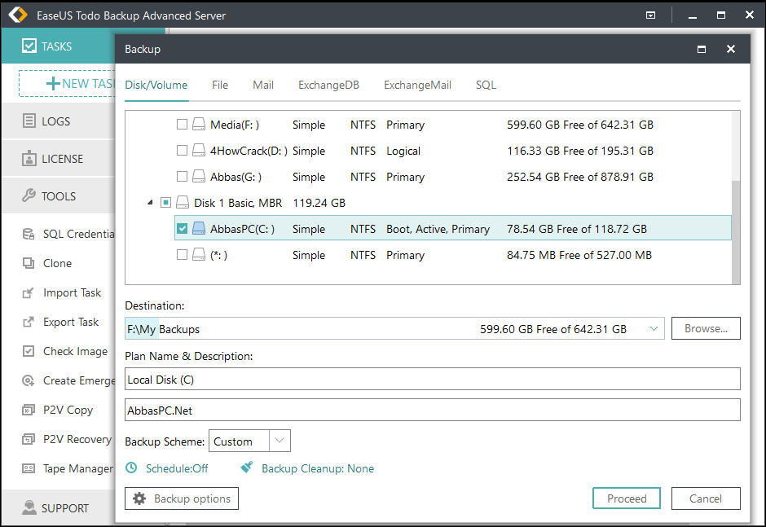Click the Proceed button
Viewport: 766px width, 527px height.
627,498
